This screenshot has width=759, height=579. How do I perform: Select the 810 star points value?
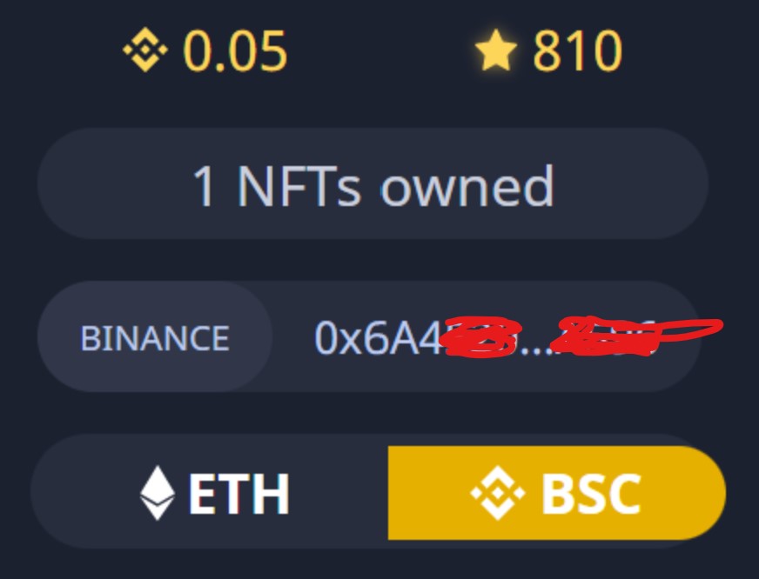pyautogui.click(x=577, y=50)
